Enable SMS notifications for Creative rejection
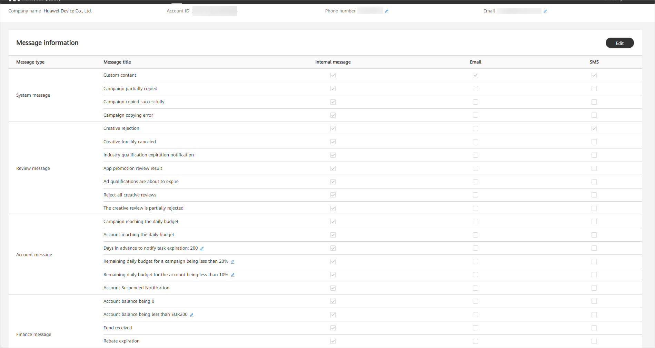655x348 pixels. 594,128
